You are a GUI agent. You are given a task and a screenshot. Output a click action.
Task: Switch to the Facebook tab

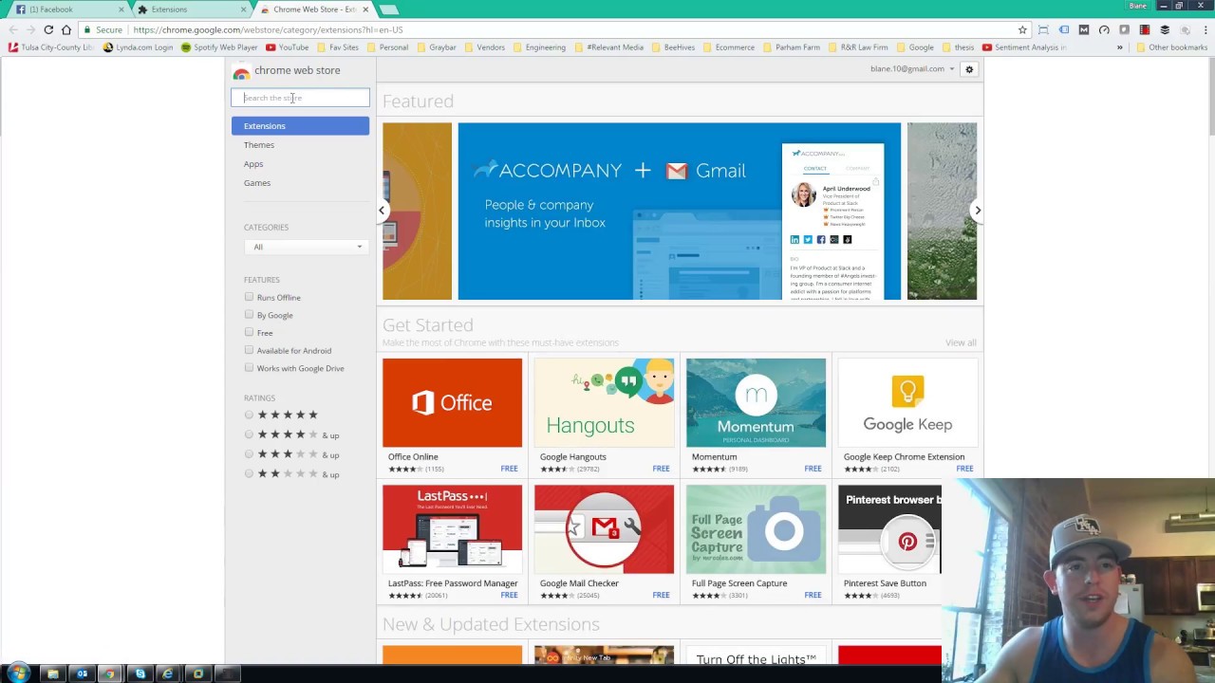click(x=66, y=9)
